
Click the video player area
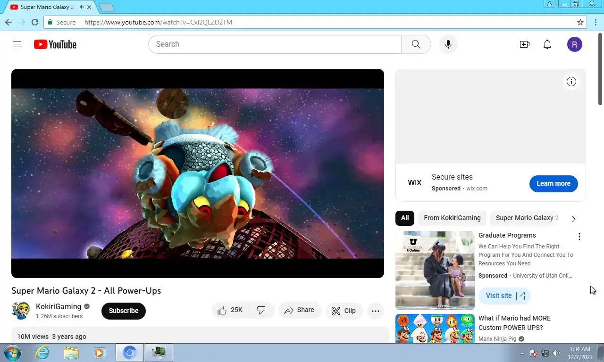[198, 173]
